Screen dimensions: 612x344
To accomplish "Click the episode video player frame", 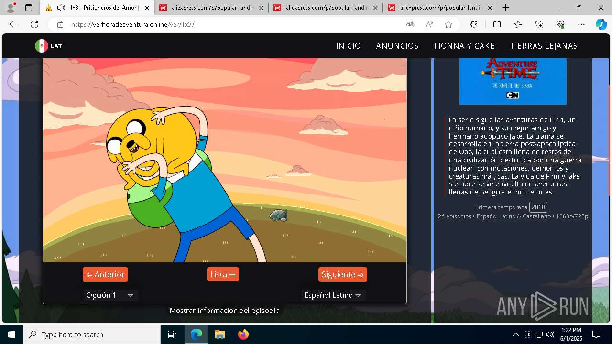I will pyautogui.click(x=225, y=160).
